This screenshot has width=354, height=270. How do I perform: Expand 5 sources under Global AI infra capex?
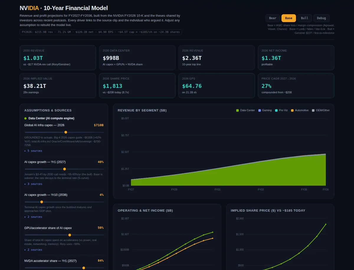[x=33, y=151]
